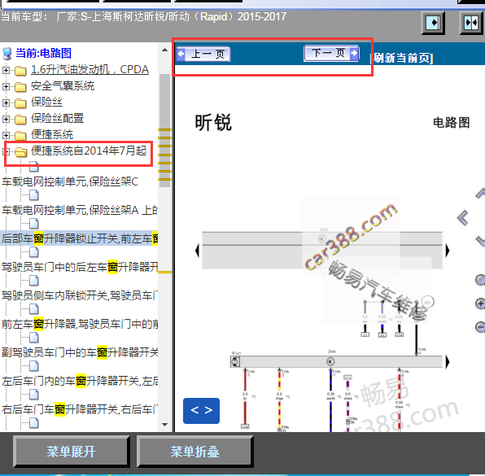Click the 昕锐 diagram title
The height and width of the screenshot is (476, 485).
213,123
